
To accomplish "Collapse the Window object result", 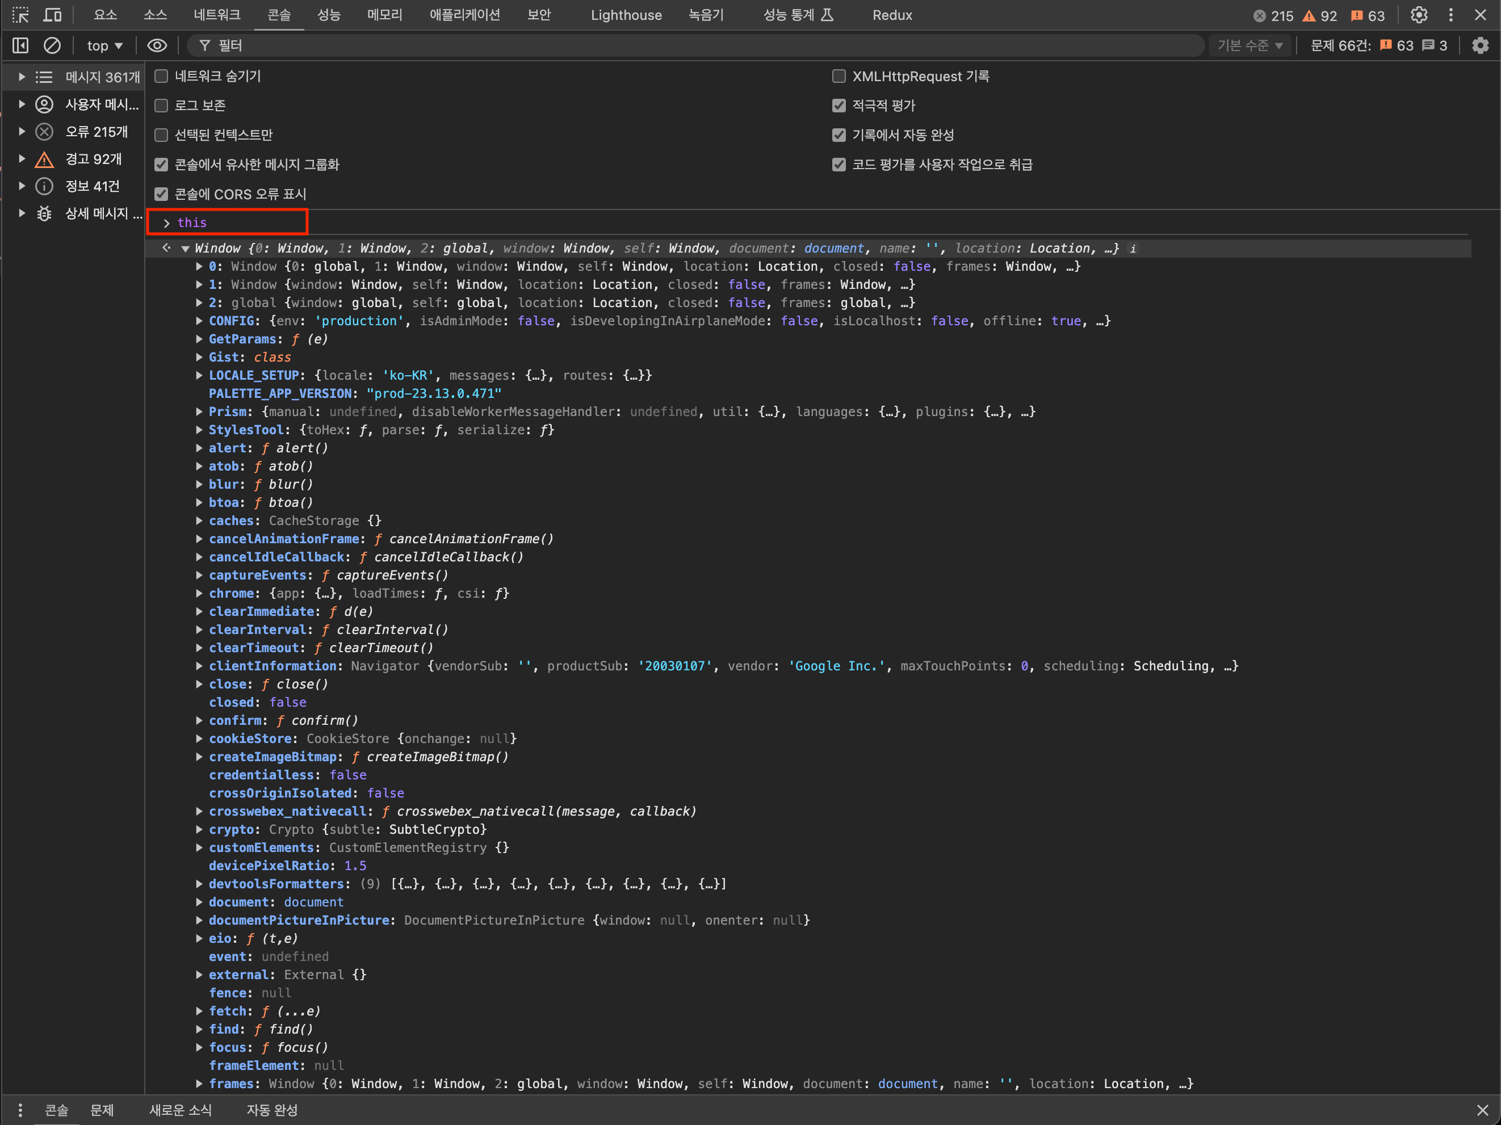I will (x=185, y=249).
